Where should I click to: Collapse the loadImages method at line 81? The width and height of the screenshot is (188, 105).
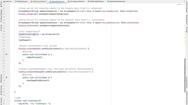(10, 101)
